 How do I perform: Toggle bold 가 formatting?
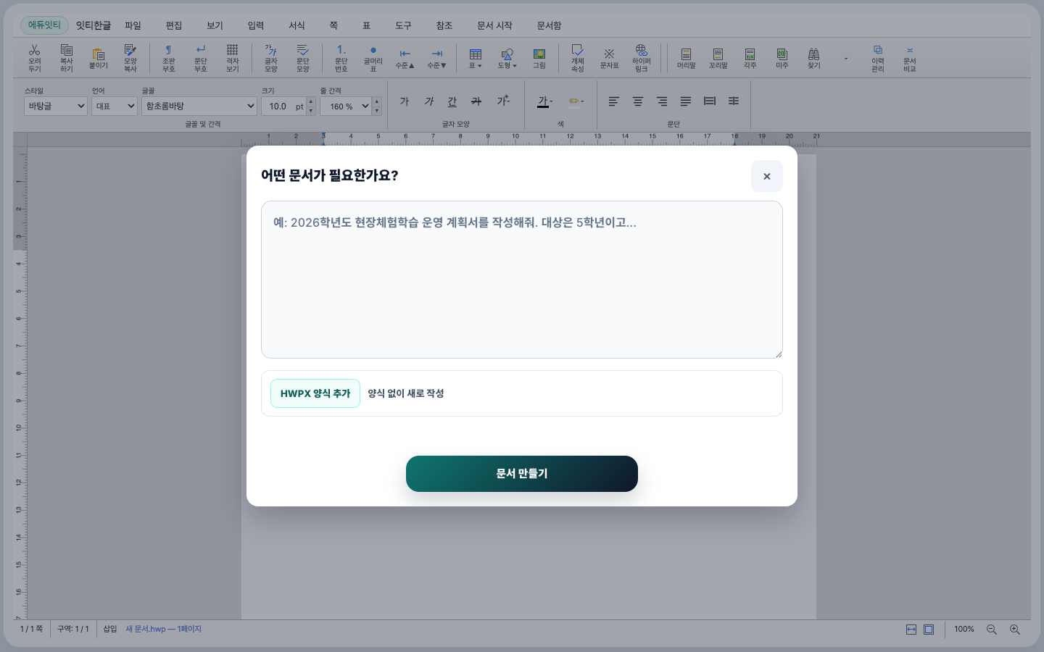(x=405, y=101)
